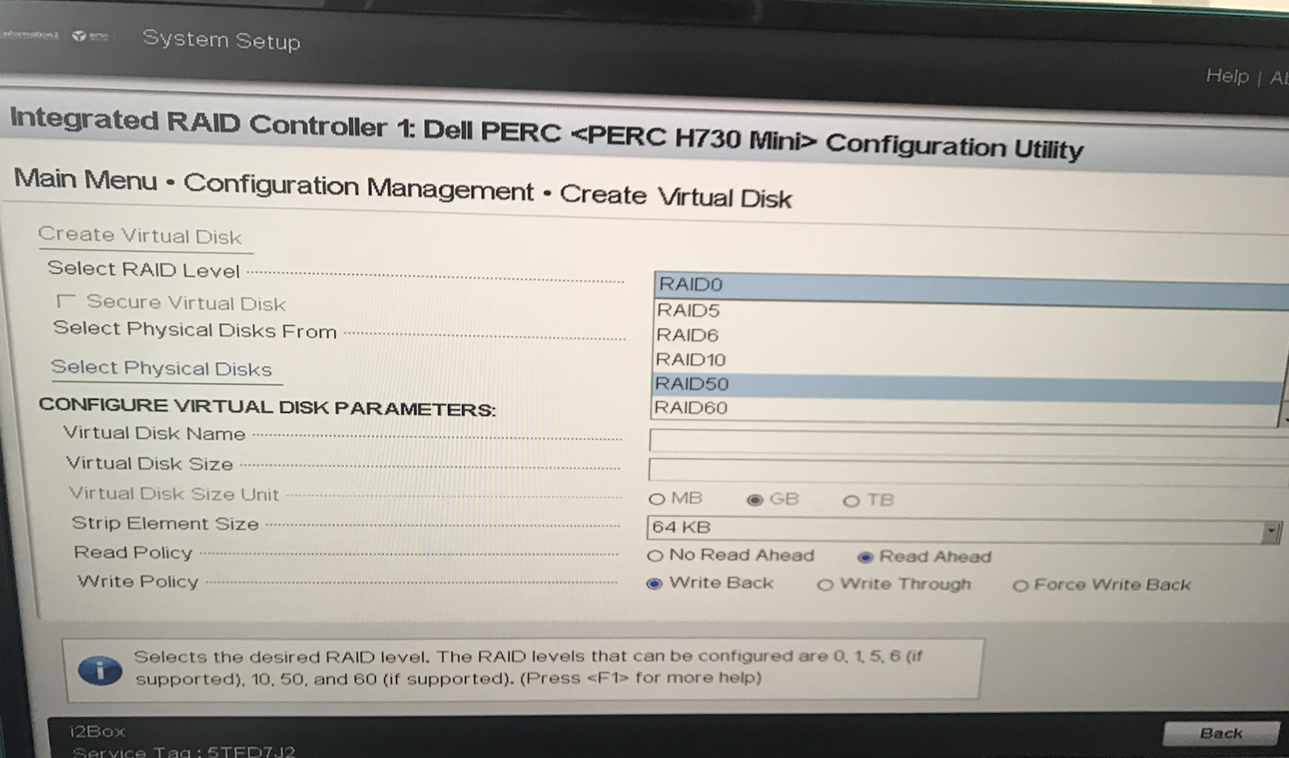
Task: Set size unit to GB
Action: [x=755, y=500]
